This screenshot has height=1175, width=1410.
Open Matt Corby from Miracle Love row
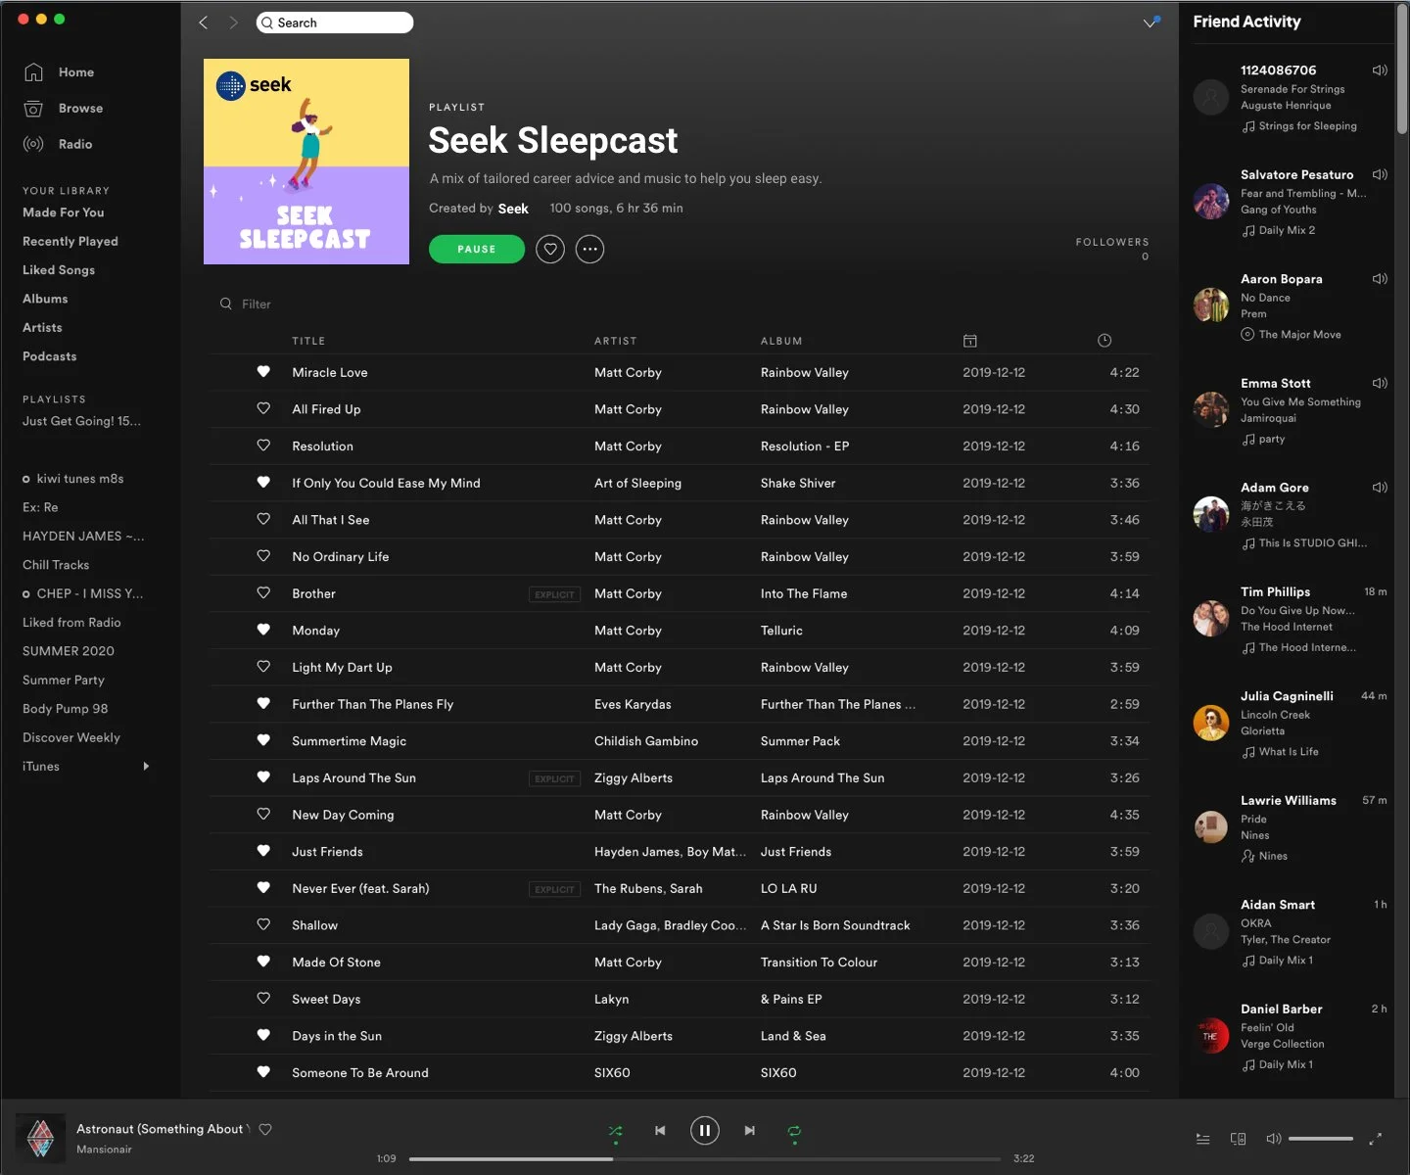[628, 372]
